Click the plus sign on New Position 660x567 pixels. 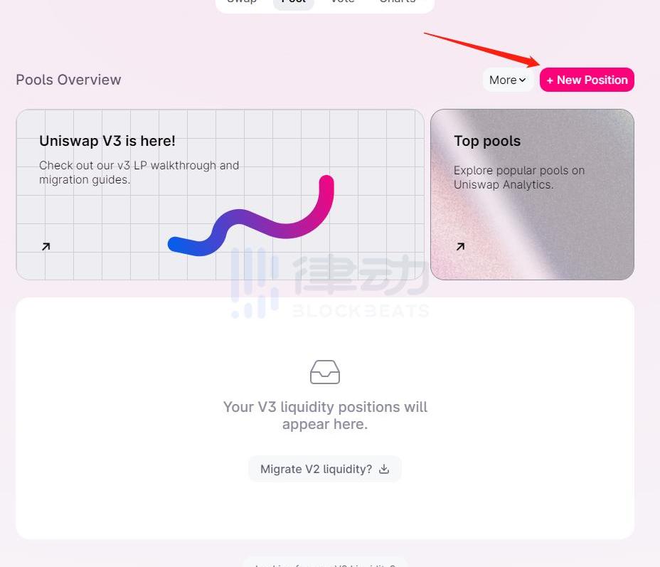[x=550, y=80]
